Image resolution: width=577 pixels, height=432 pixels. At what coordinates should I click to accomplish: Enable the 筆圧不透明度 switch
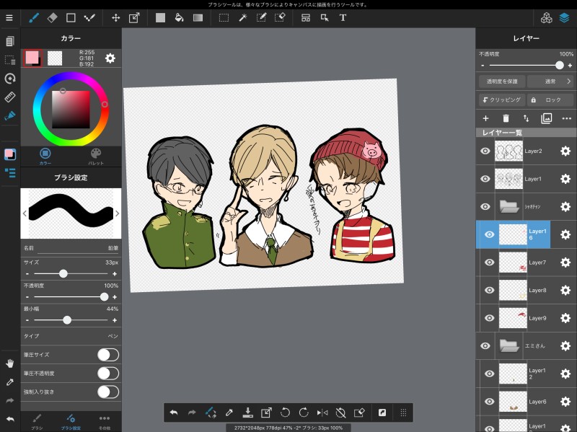point(107,373)
